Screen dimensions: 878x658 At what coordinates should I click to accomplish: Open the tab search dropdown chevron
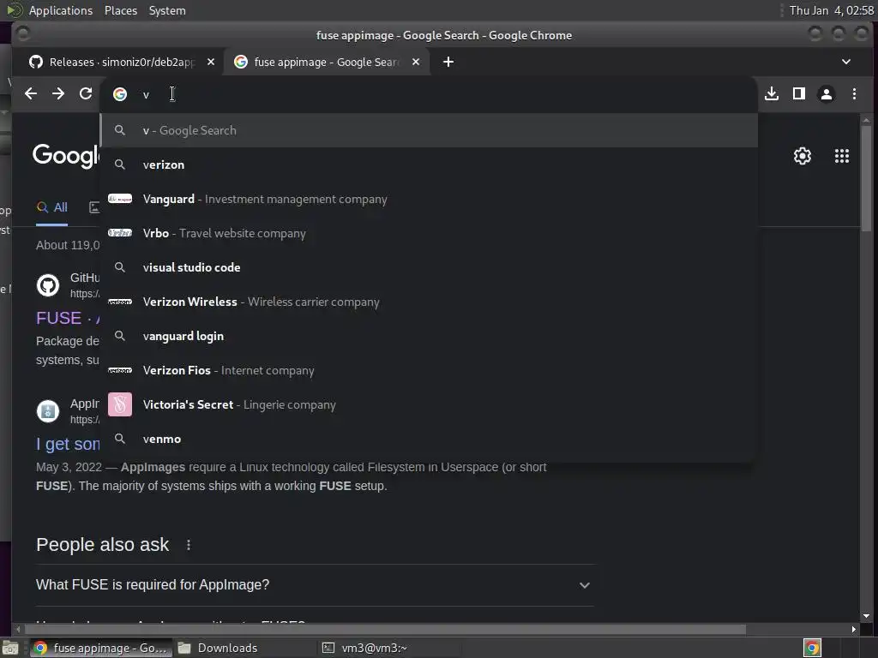click(x=846, y=62)
